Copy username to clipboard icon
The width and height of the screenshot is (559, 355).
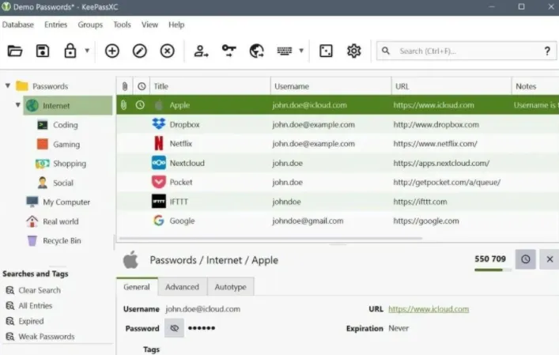pyautogui.click(x=201, y=51)
